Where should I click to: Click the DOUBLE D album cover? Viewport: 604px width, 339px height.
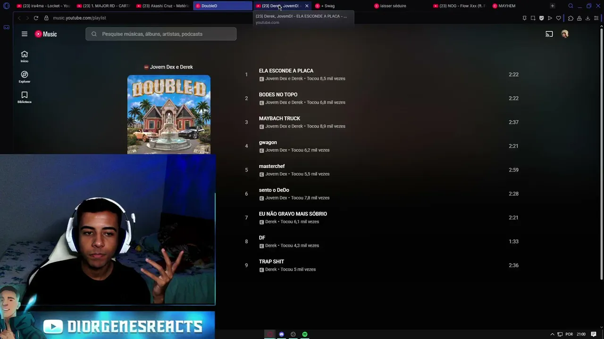point(169,114)
